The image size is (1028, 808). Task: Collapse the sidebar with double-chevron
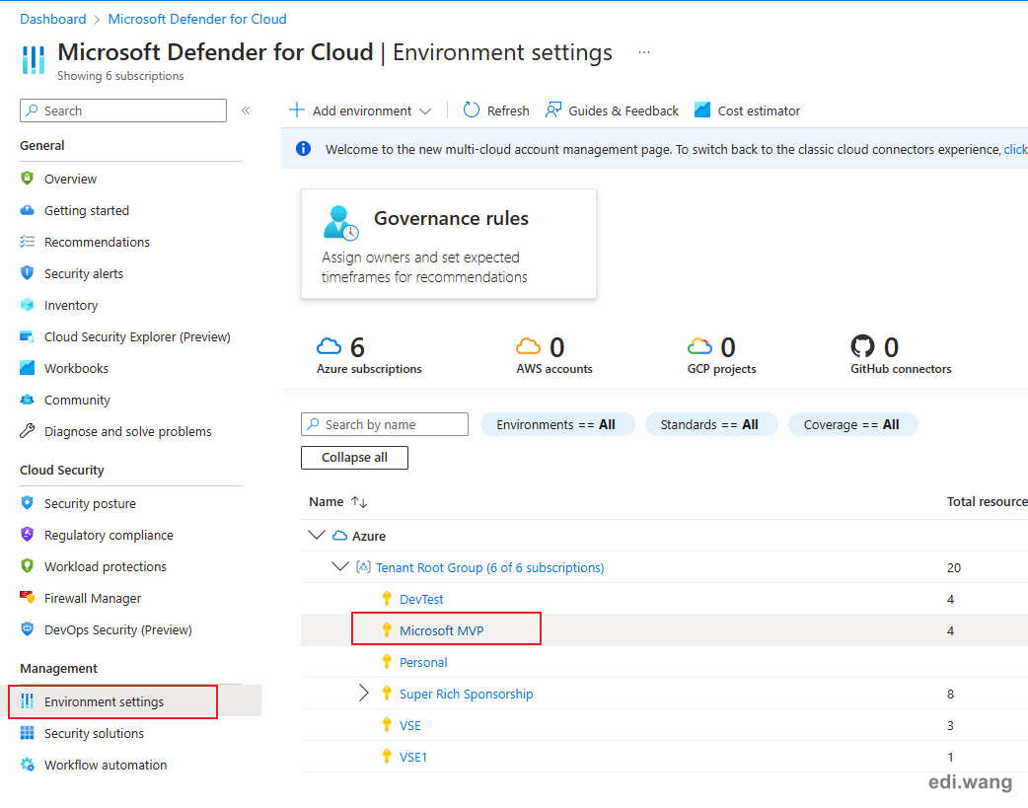coord(246,110)
